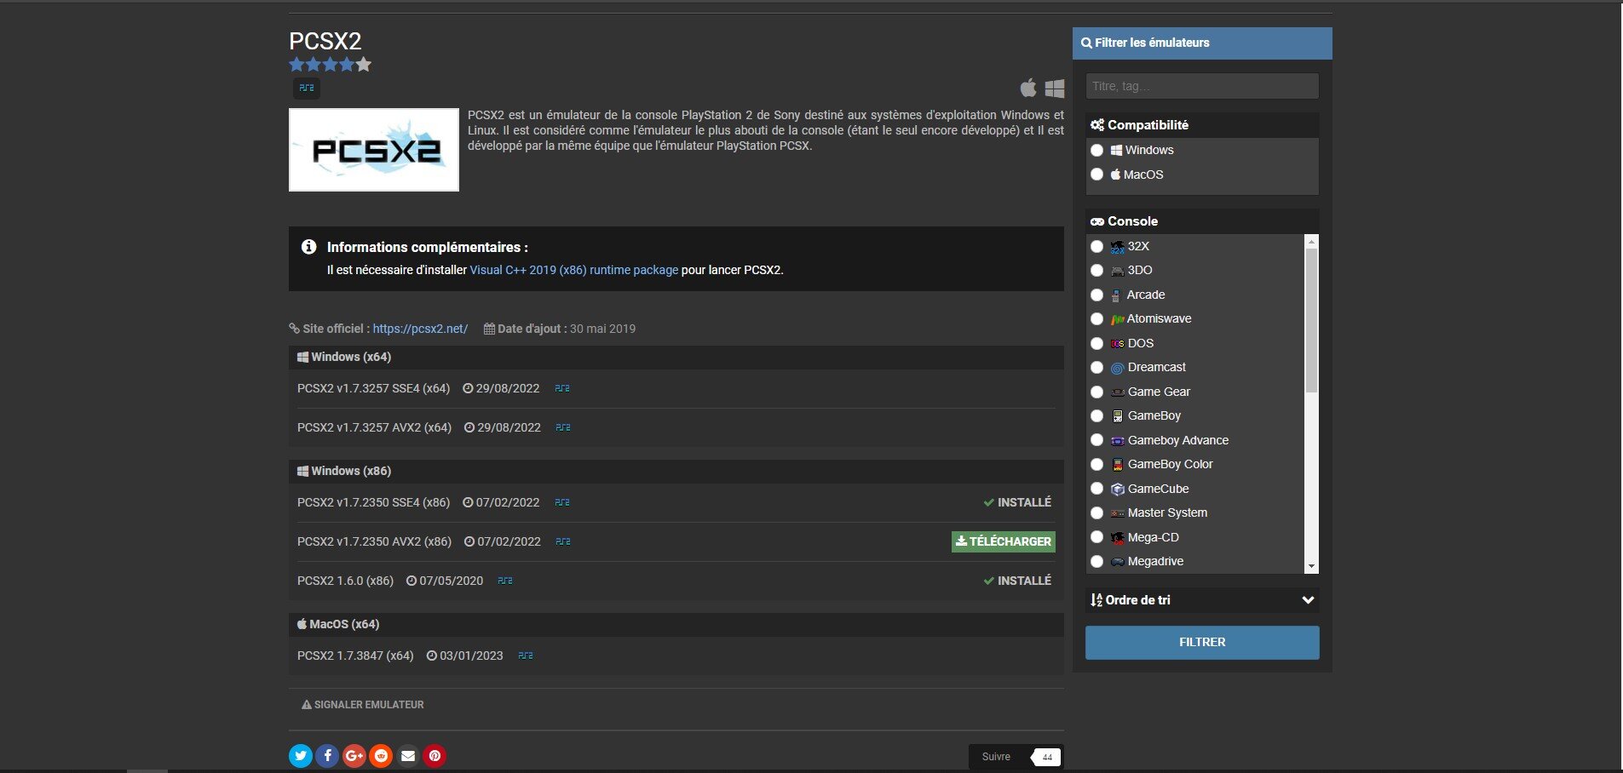
Task: Click PCSX2 v1.7.3257 SSE4 (x64) version name
Action: point(373,388)
